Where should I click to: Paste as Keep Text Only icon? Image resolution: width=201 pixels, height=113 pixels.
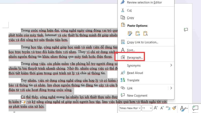pyautogui.click(x=145, y=33)
